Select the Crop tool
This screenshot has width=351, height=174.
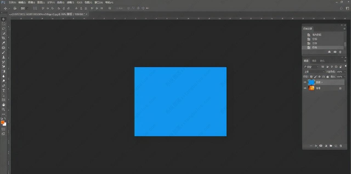point(4,38)
